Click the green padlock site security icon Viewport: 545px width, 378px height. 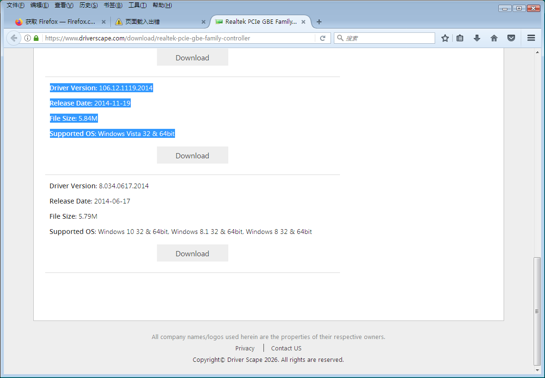36,38
